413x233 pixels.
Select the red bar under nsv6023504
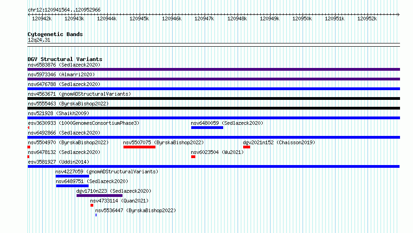[194, 157]
